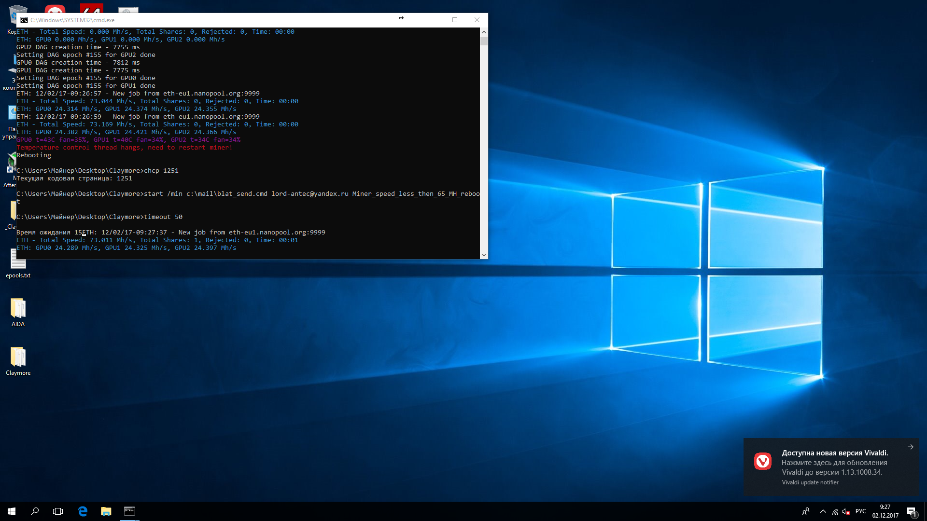Open taskbar Search magnifier
The width and height of the screenshot is (927, 521).
click(x=35, y=511)
